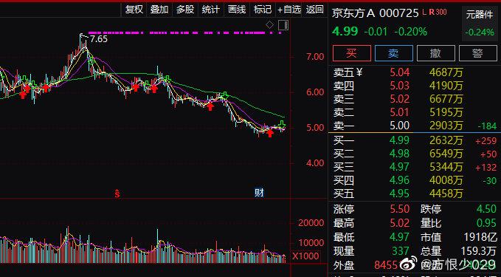This screenshot has height=277, width=501.
Task: Open the blue 财 financial report marker
Action: pyautogui.click(x=259, y=193)
